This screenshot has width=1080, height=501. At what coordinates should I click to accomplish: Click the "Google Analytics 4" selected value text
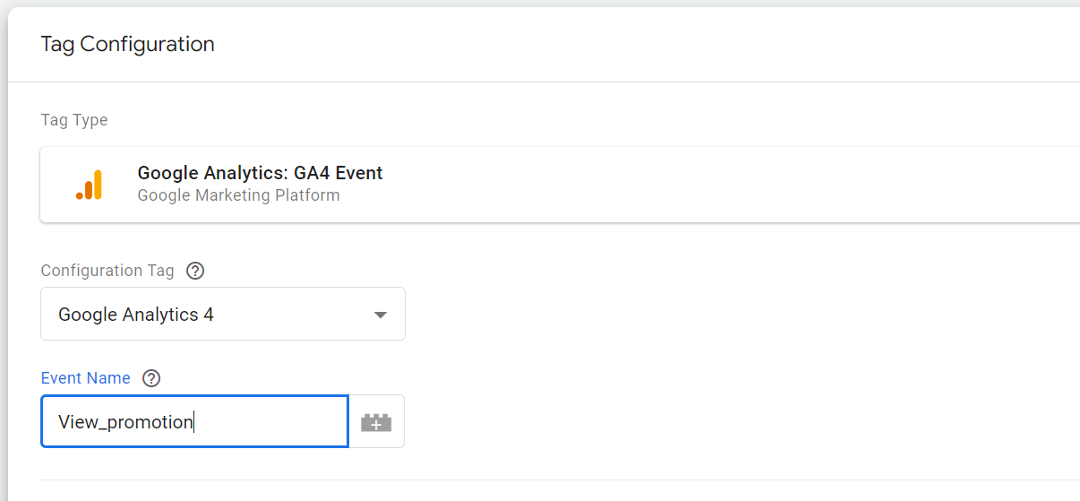coord(136,315)
